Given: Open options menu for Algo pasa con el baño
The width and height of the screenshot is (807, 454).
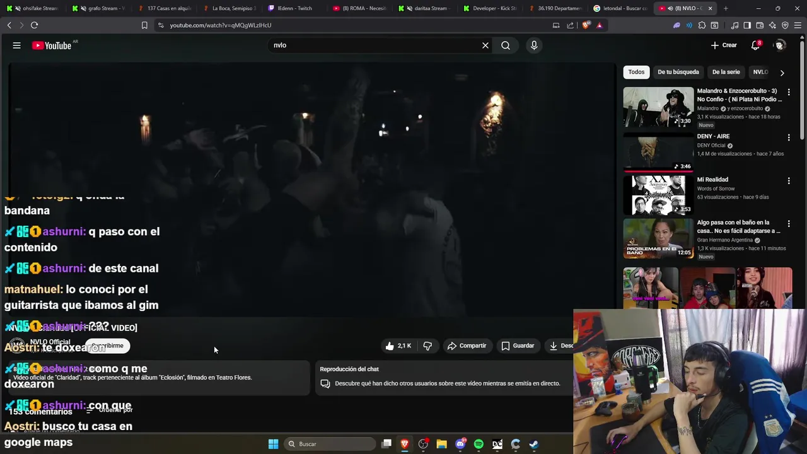Looking at the screenshot, I should coord(788,224).
